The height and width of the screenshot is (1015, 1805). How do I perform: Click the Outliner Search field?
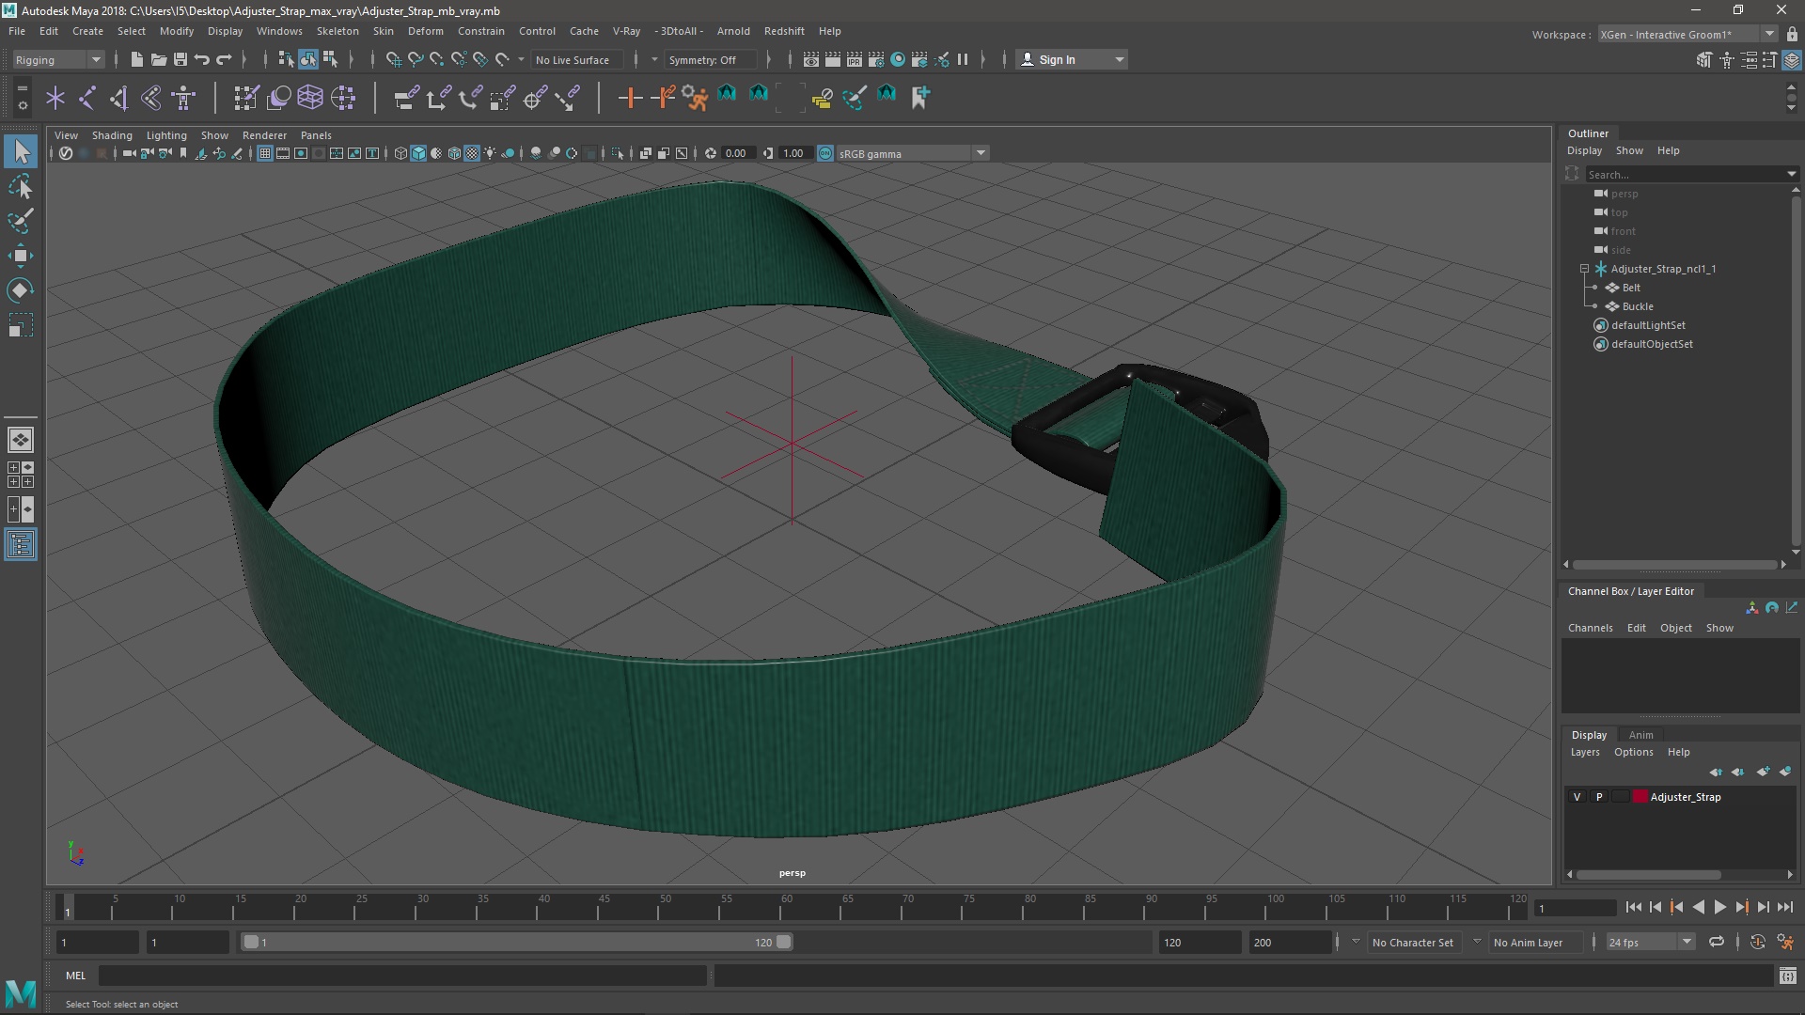point(1690,174)
